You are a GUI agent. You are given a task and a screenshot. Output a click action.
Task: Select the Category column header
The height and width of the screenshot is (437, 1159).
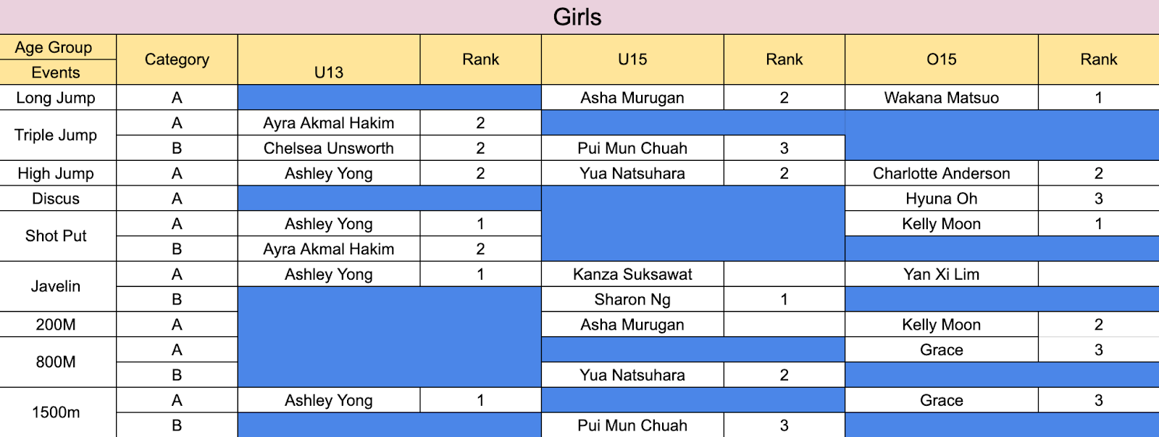(x=177, y=59)
